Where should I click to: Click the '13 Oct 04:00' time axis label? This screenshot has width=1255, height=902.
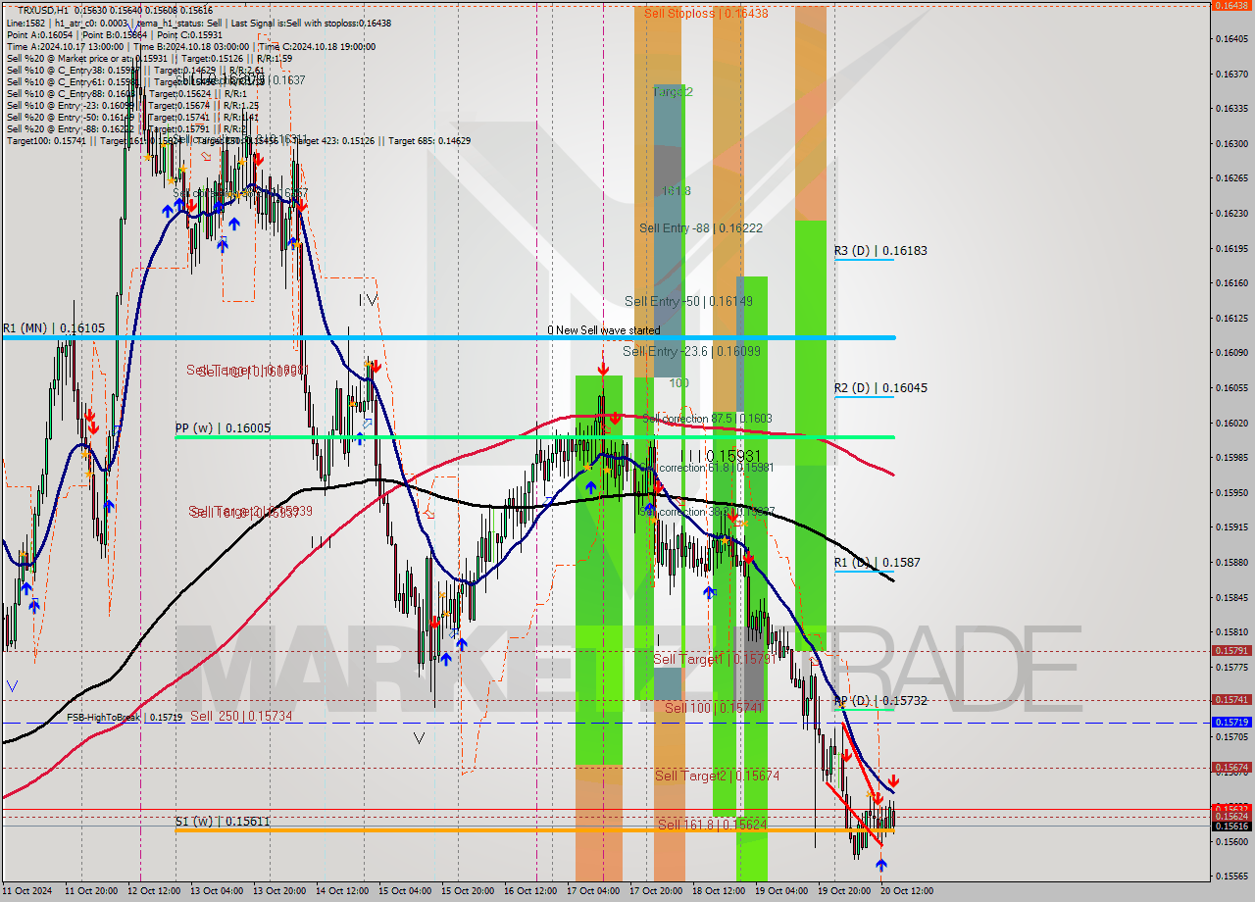click(x=217, y=891)
